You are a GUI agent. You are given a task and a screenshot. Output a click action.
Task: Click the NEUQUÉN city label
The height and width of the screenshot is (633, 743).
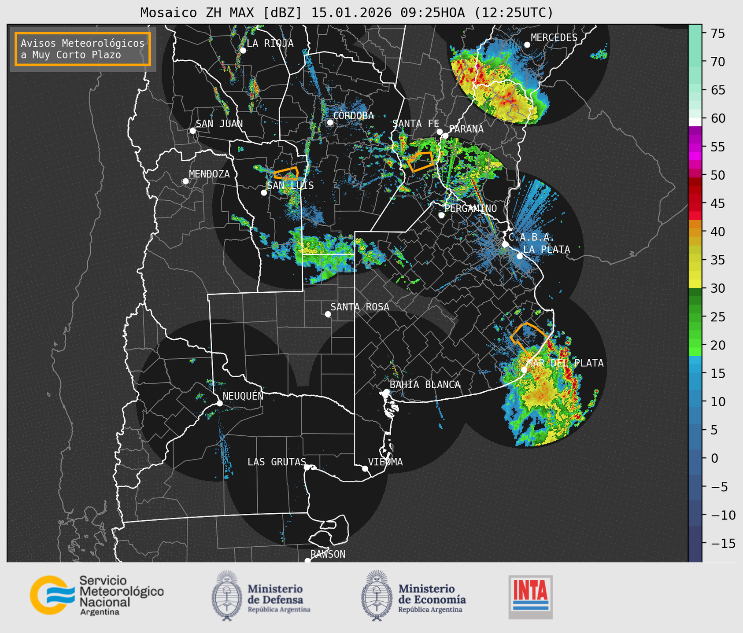(243, 396)
